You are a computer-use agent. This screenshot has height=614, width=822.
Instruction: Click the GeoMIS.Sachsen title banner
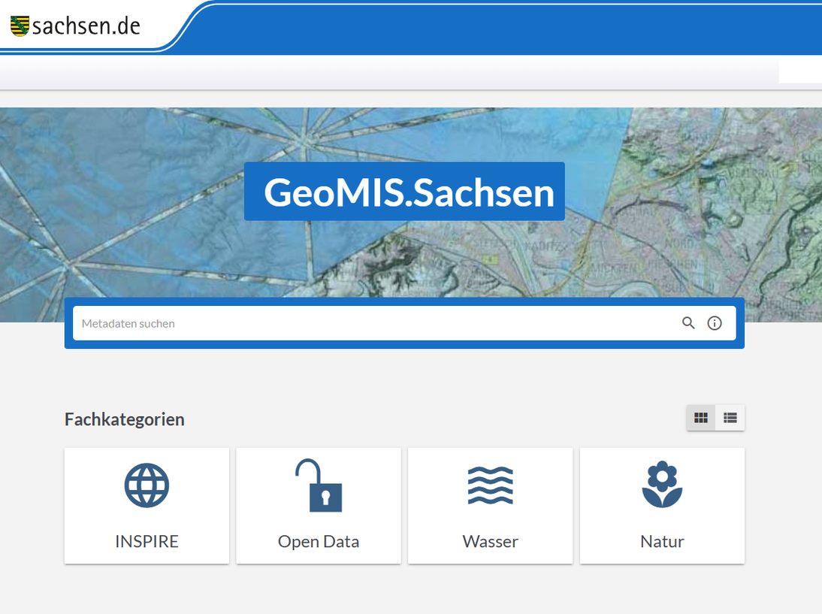404,192
